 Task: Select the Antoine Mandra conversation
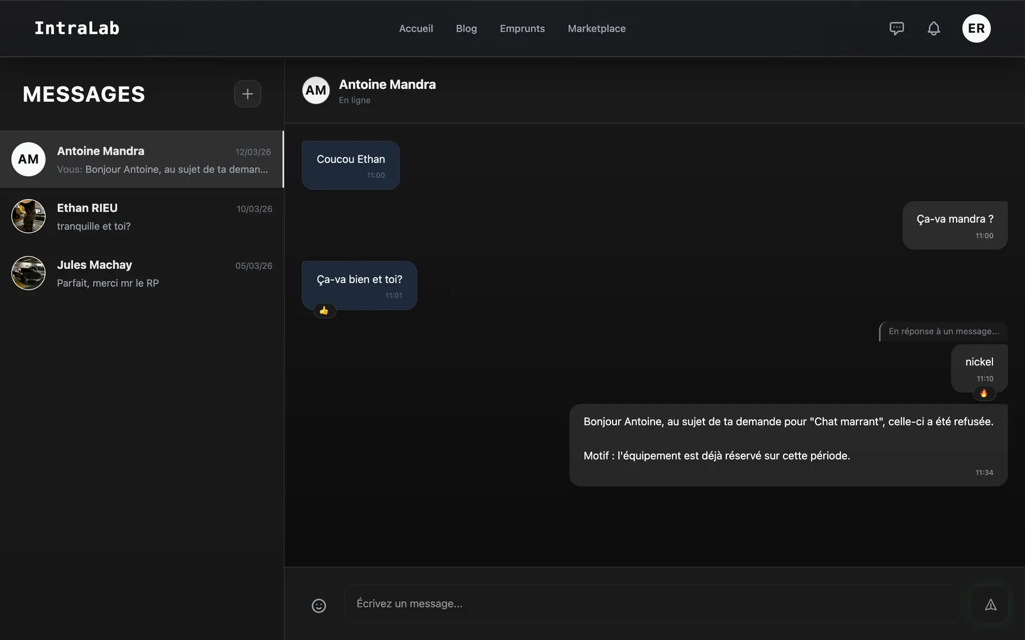(x=142, y=159)
